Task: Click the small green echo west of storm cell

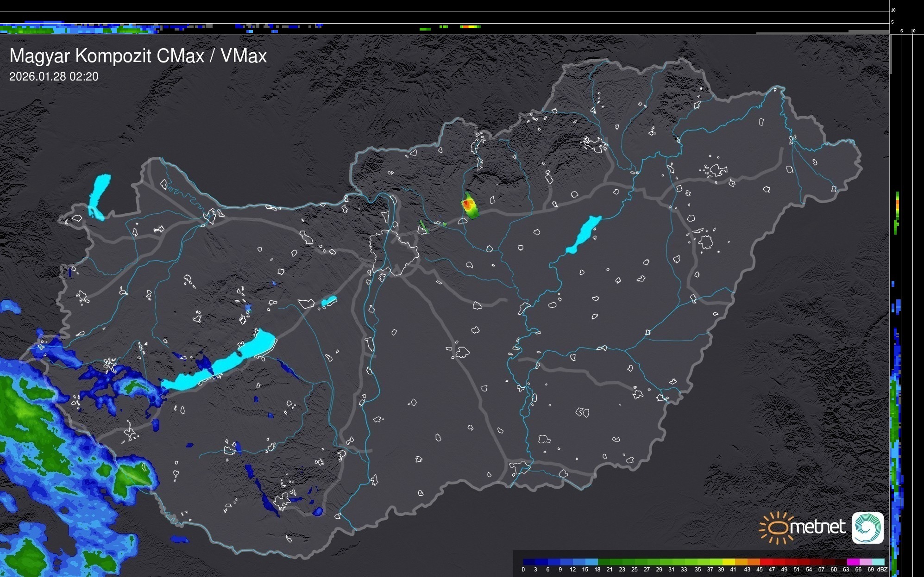Action: 423,227
